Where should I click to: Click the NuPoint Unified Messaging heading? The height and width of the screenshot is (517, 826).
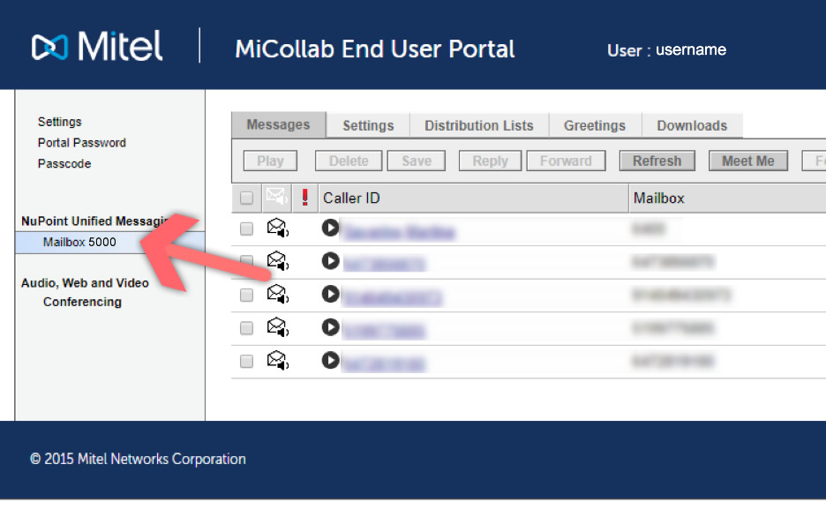94,221
